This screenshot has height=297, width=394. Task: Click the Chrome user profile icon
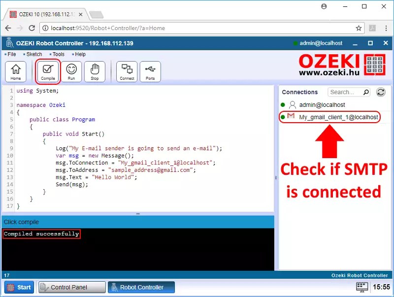click(324, 6)
